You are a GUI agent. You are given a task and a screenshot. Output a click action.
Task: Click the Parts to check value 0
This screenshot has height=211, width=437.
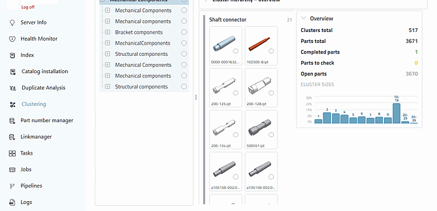(416, 63)
